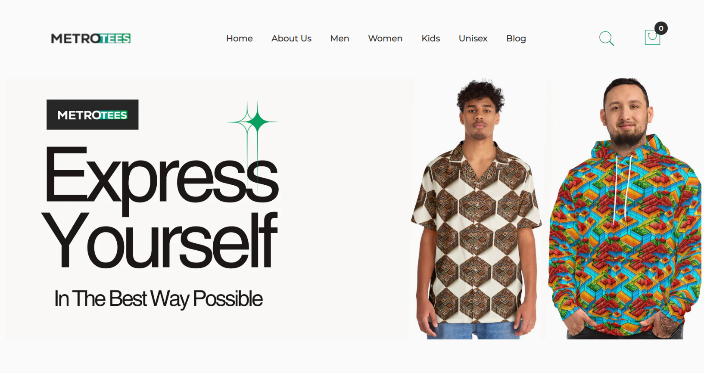
Task: Click the cart item count badge
Action: click(x=661, y=28)
